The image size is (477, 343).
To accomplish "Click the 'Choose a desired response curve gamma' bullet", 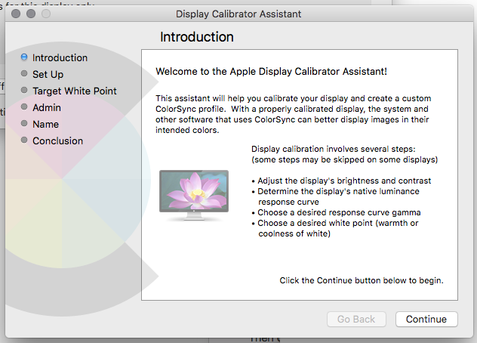I will [336, 212].
